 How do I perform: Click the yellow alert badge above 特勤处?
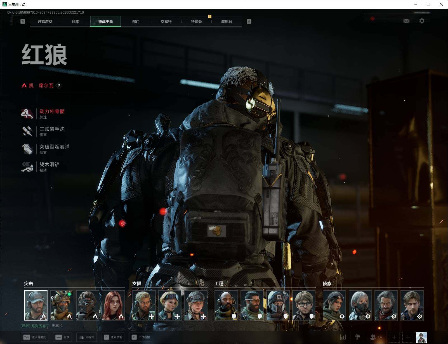[210, 16]
